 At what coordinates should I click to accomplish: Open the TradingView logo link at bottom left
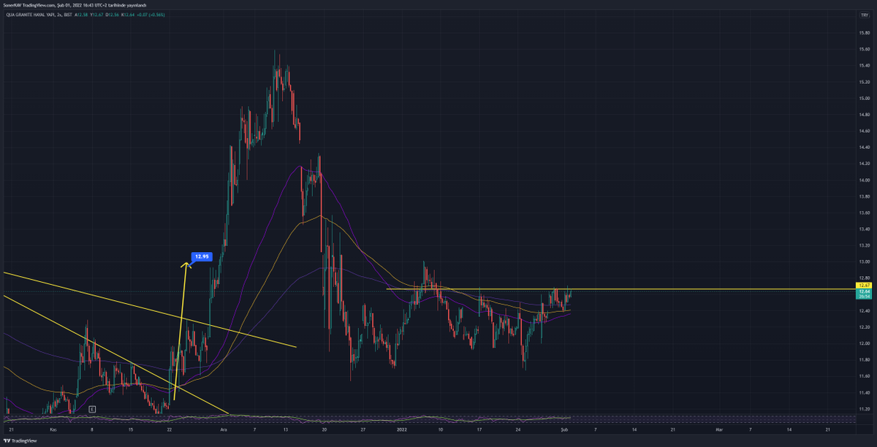[x=20, y=440]
